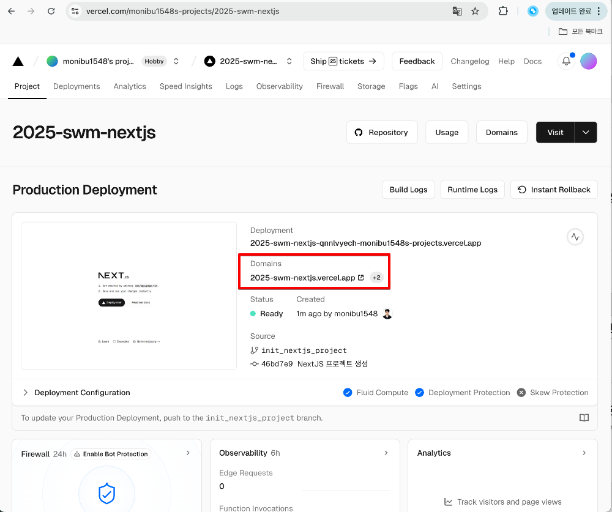Click the +2 additional domains badge

pyautogui.click(x=376, y=278)
